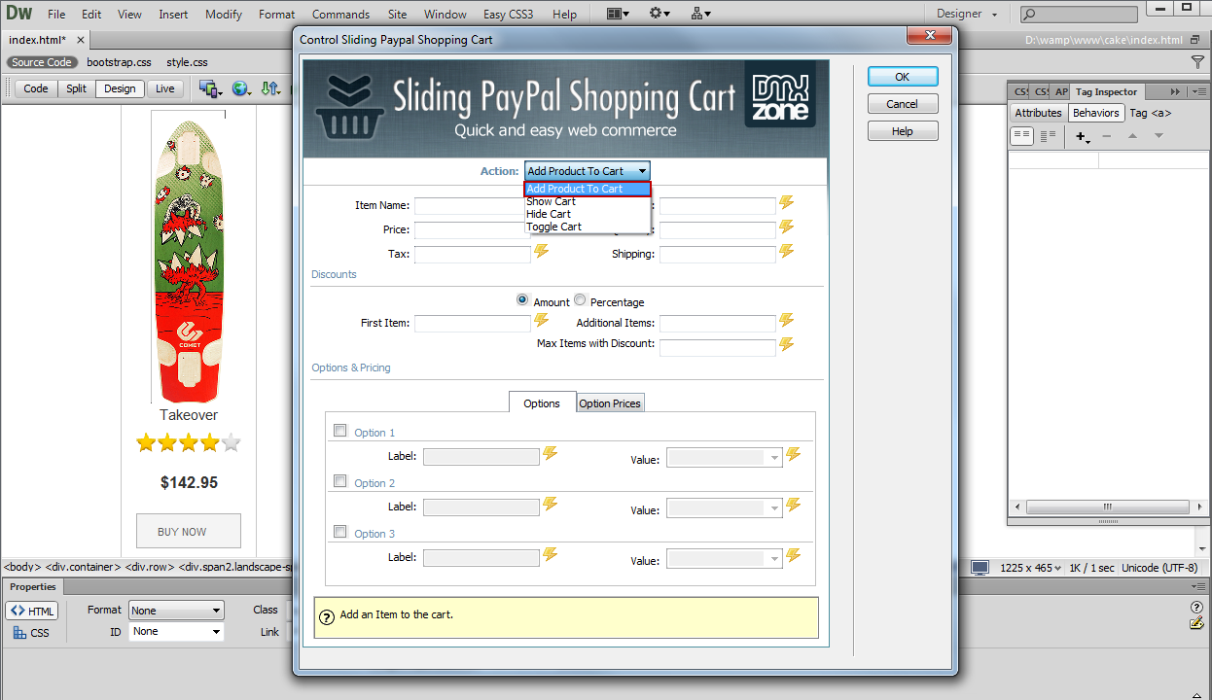Click the move behavior up arrow
This screenshot has height=700, width=1212.
1132,137
